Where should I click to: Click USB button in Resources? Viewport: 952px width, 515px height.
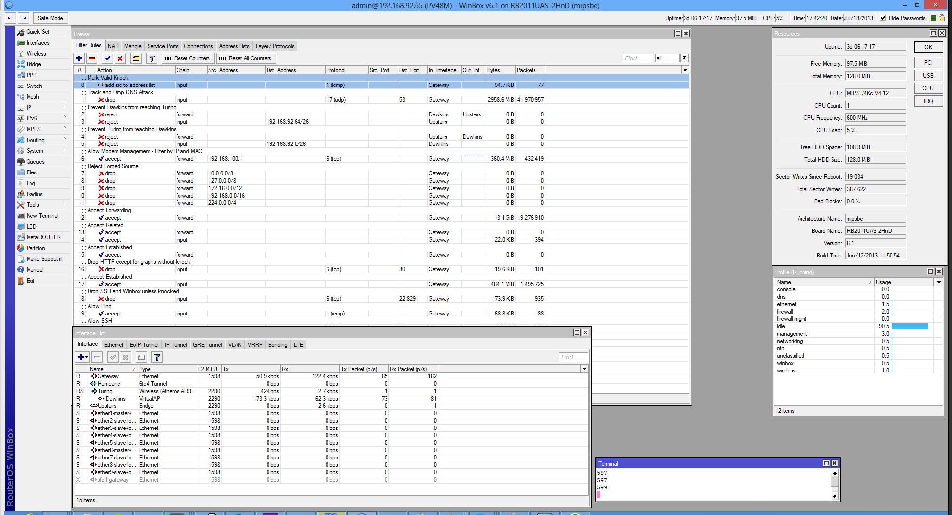(928, 76)
